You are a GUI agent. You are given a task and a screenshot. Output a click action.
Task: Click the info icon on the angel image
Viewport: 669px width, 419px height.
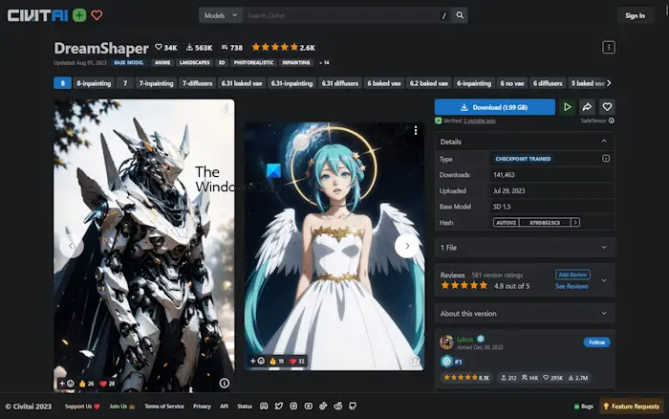pyautogui.click(x=415, y=361)
